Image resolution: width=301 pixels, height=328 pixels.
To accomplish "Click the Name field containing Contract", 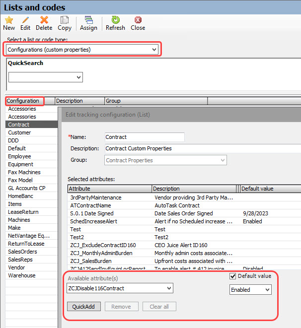I will pos(145,137).
